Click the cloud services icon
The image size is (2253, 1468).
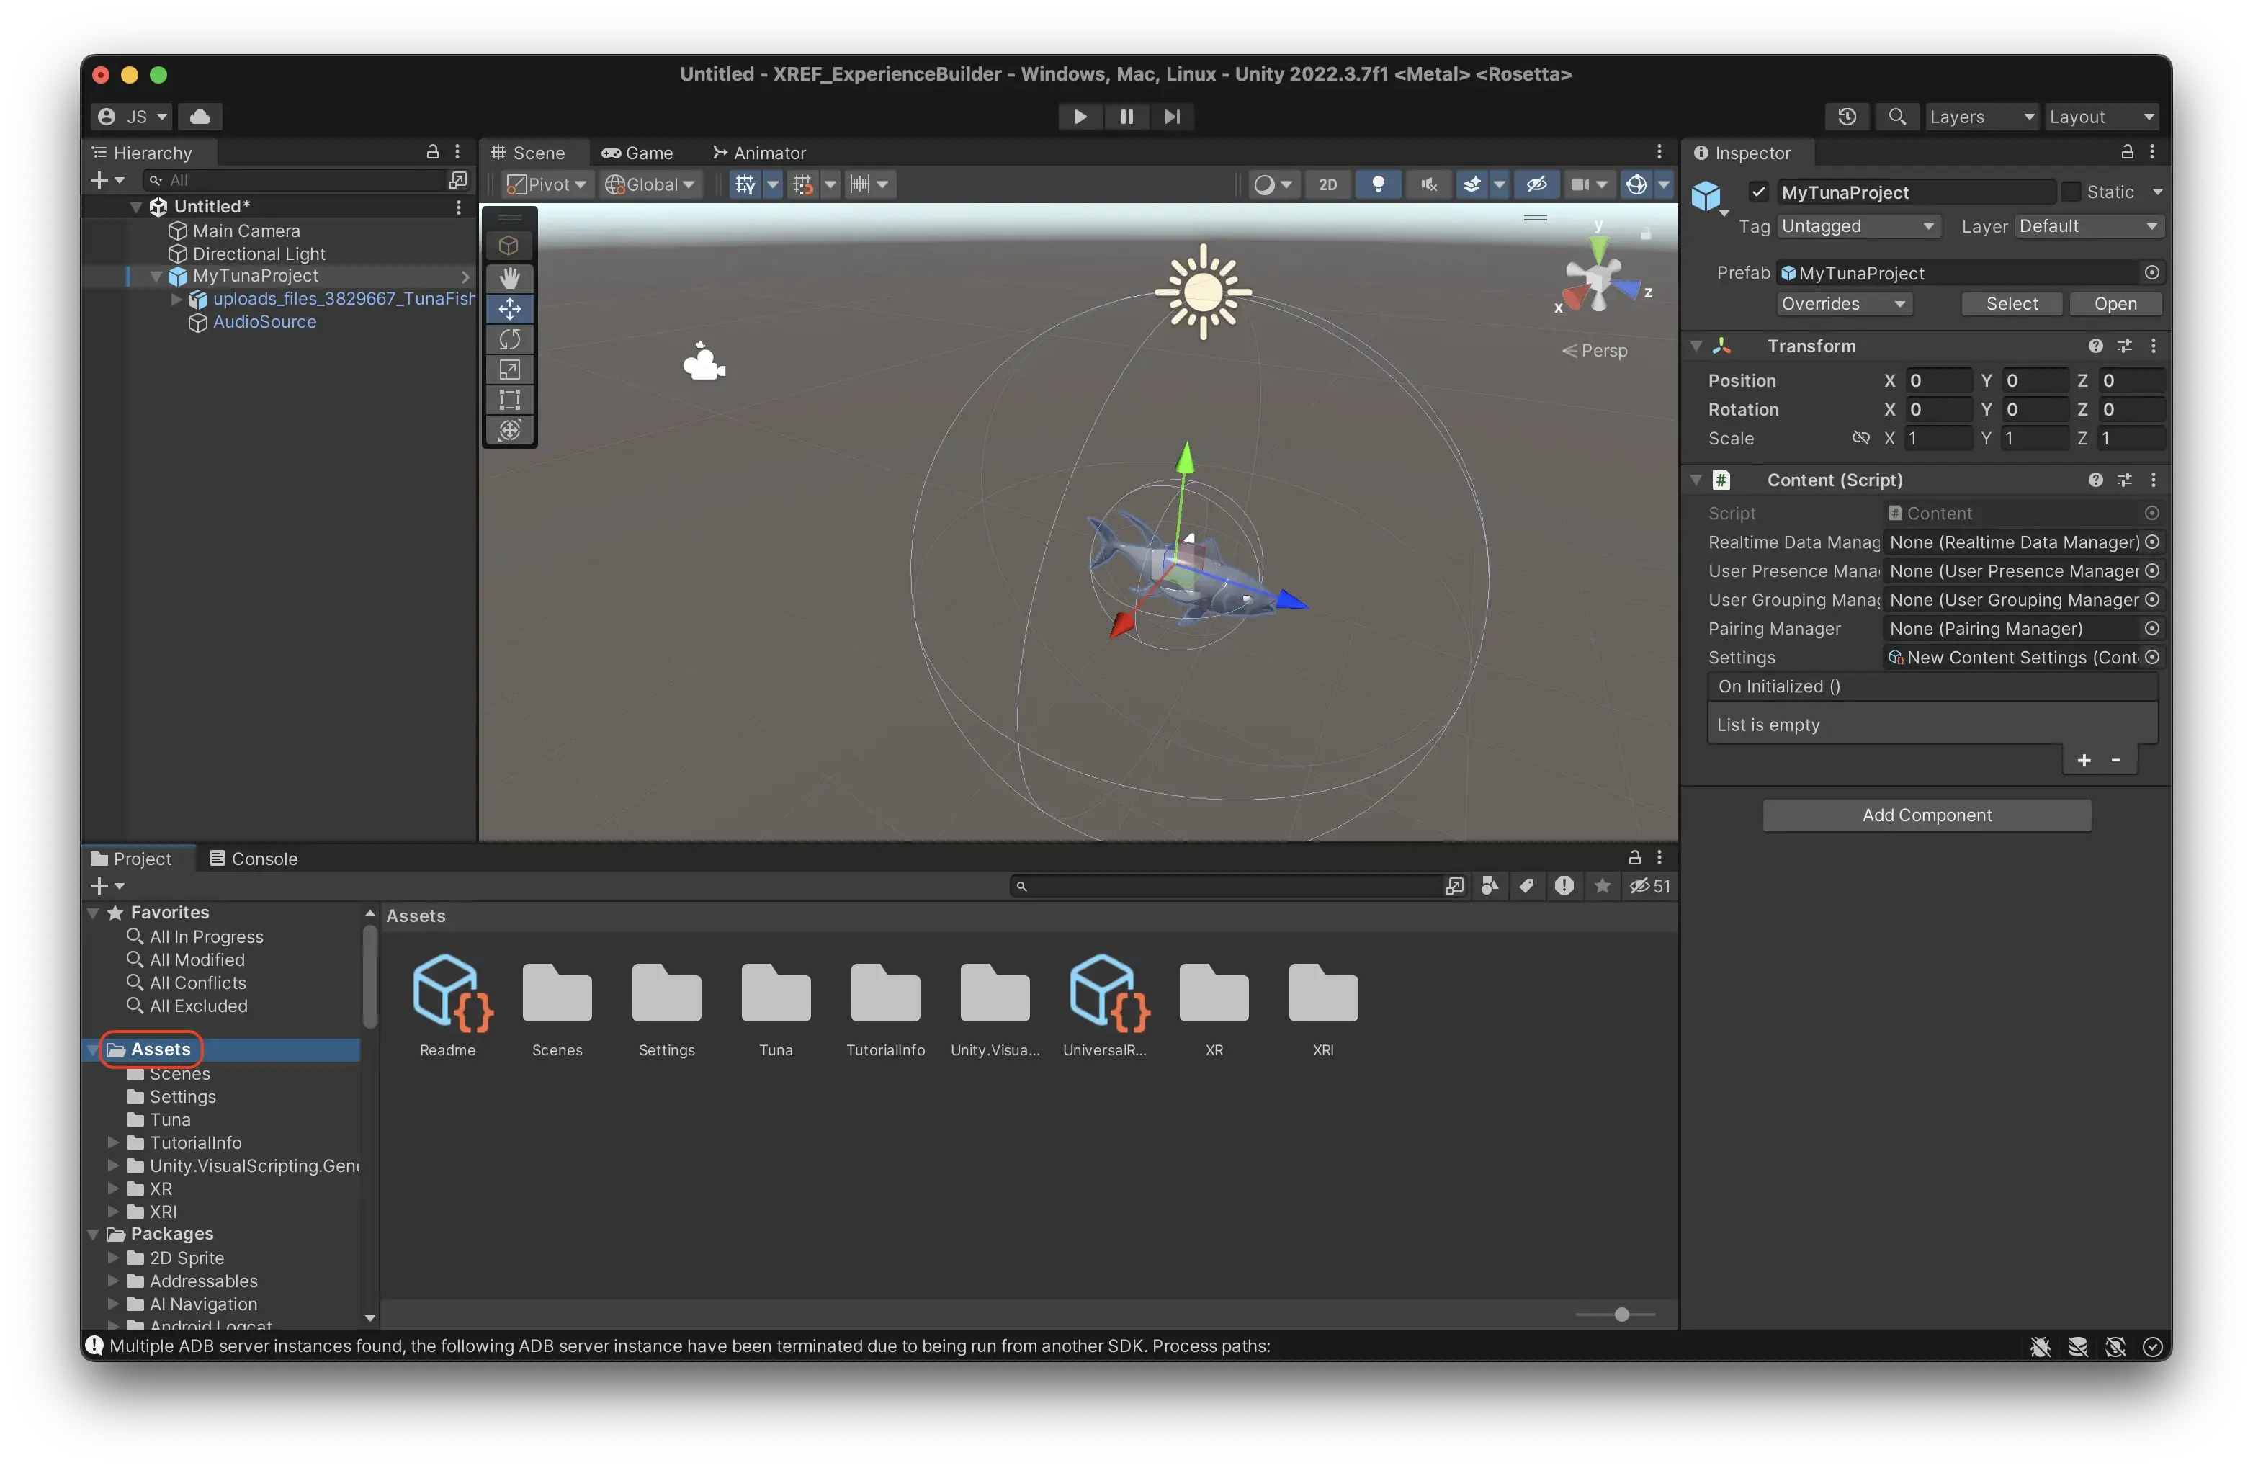(x=200, y=117)
